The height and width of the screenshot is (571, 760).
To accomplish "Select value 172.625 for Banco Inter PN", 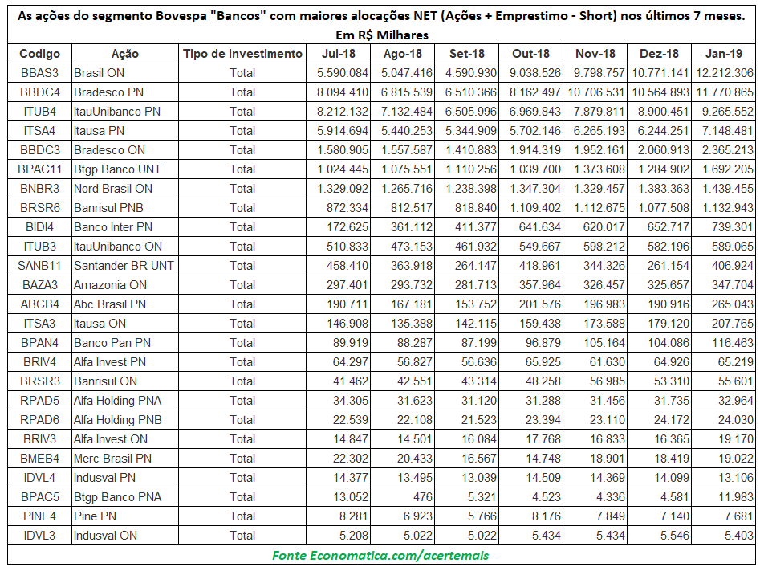I will tap(339, 227).
